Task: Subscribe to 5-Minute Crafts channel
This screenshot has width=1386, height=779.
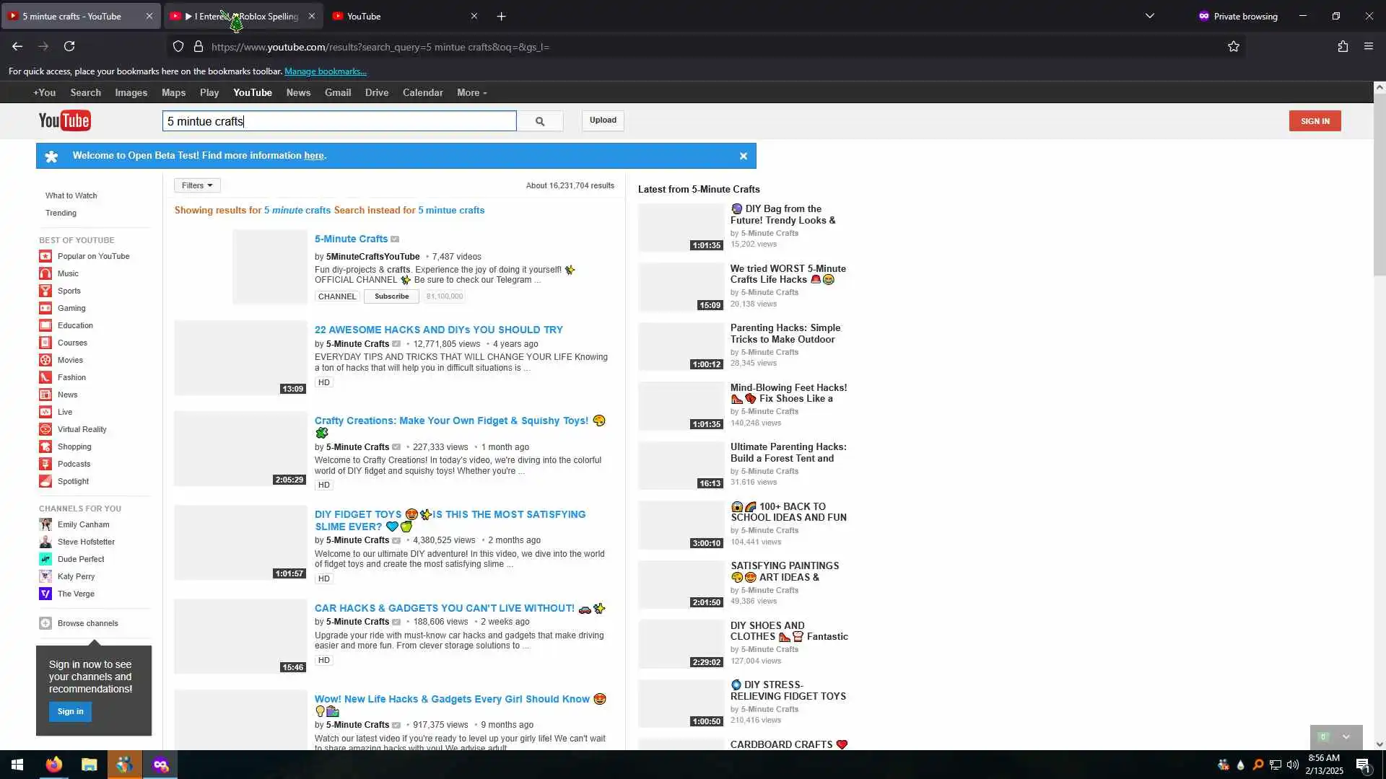Action: [391, 296]
